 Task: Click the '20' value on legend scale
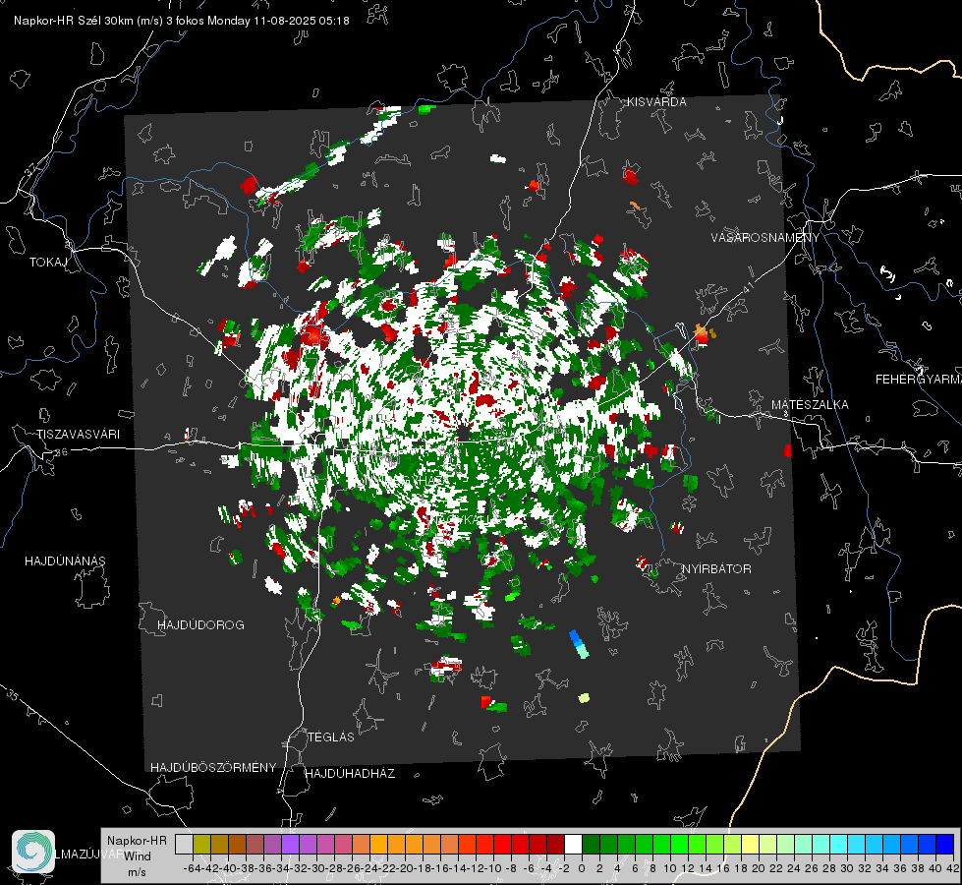coord(759,868)
